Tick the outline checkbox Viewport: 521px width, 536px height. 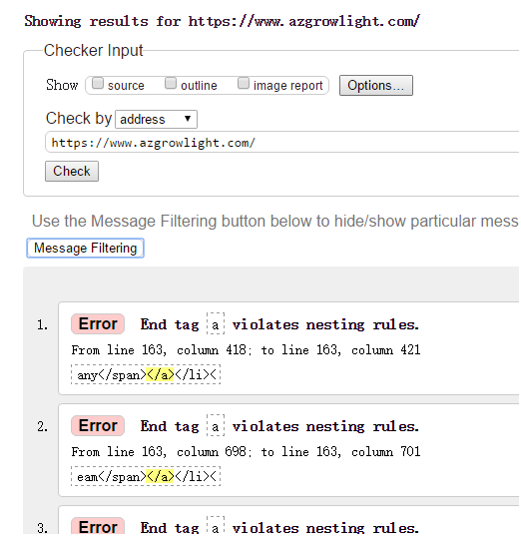[171, 83]
